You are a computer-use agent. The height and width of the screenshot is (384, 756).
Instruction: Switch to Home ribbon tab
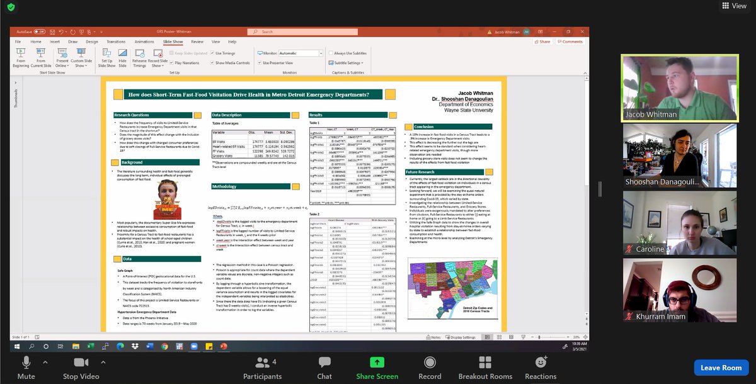click(36, 42)
